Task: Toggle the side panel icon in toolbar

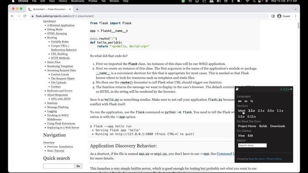Action: click(x=273, y=16)
